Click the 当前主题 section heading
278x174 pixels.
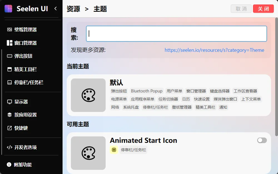pos(78,67)
